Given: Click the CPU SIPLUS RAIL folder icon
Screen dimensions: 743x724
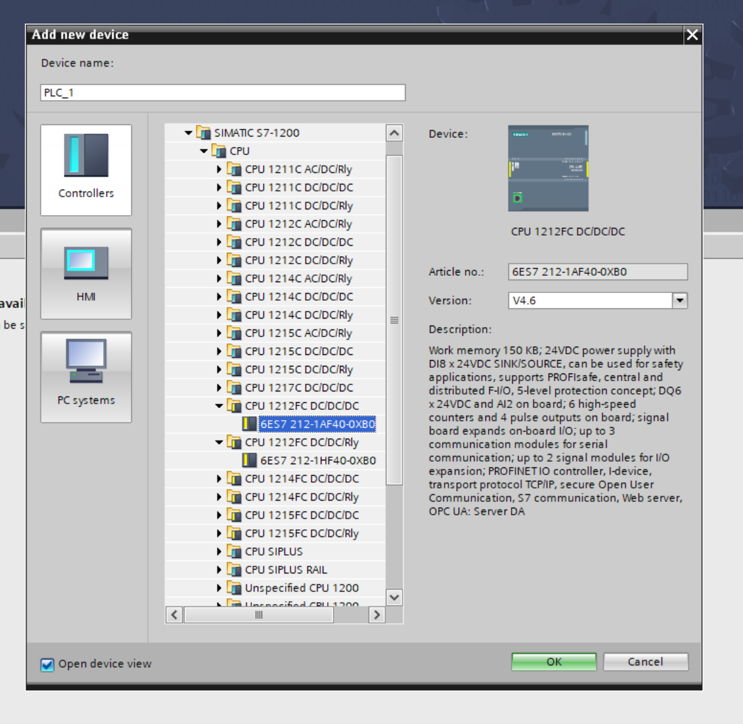Looking at the screenshot, I should click(x=234, y=569).
